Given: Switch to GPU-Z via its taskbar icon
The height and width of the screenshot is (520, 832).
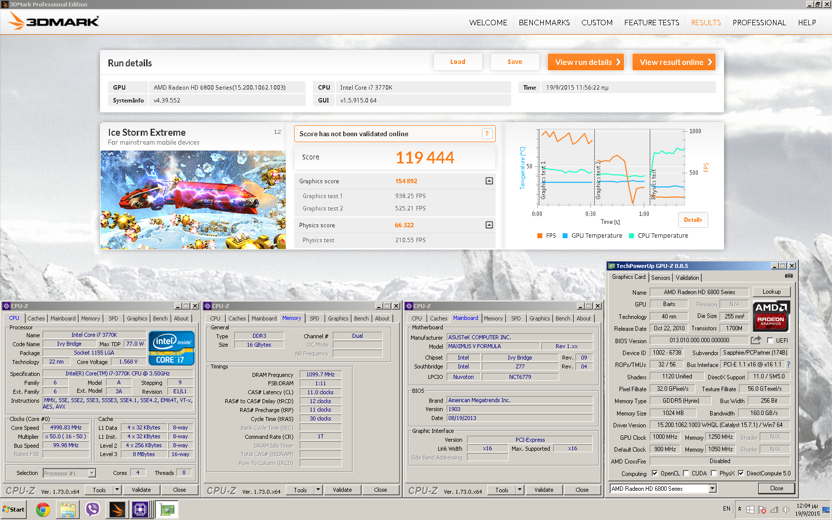Looking at the screenshot, I should coord(167,509).
